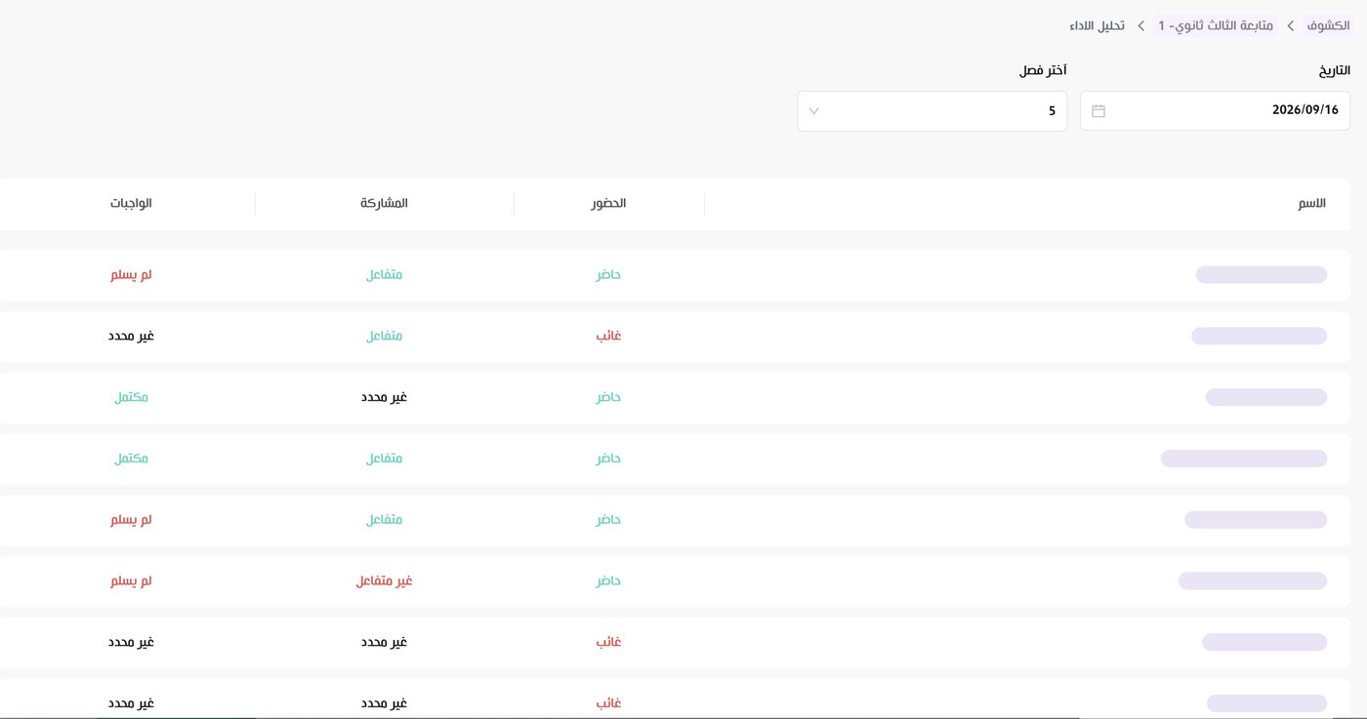The height and width of the screenshot is (719, 1367).
Task: Click مكتمل in the row with متفاعل participation
Action: coord(131,459)
